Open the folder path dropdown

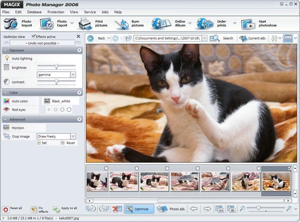pyautogui.click(x=204, y=39)
